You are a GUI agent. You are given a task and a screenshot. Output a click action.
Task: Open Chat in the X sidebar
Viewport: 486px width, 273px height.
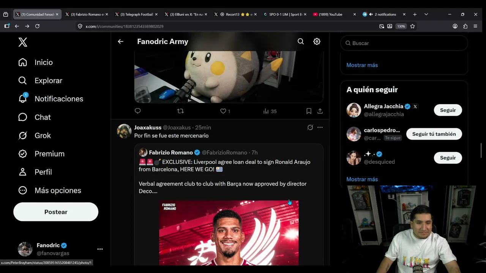pos(35,117)
